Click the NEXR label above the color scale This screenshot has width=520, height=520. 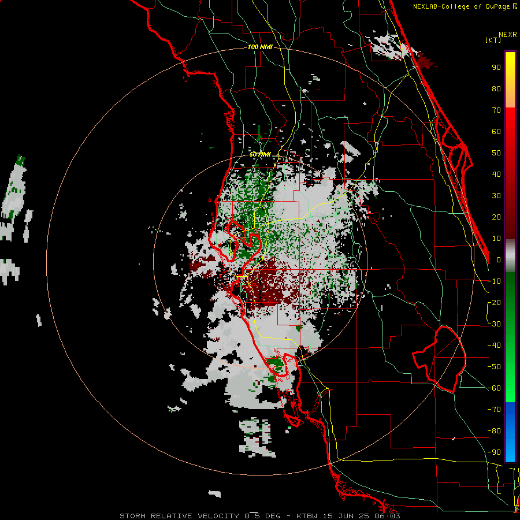(508, 35)
